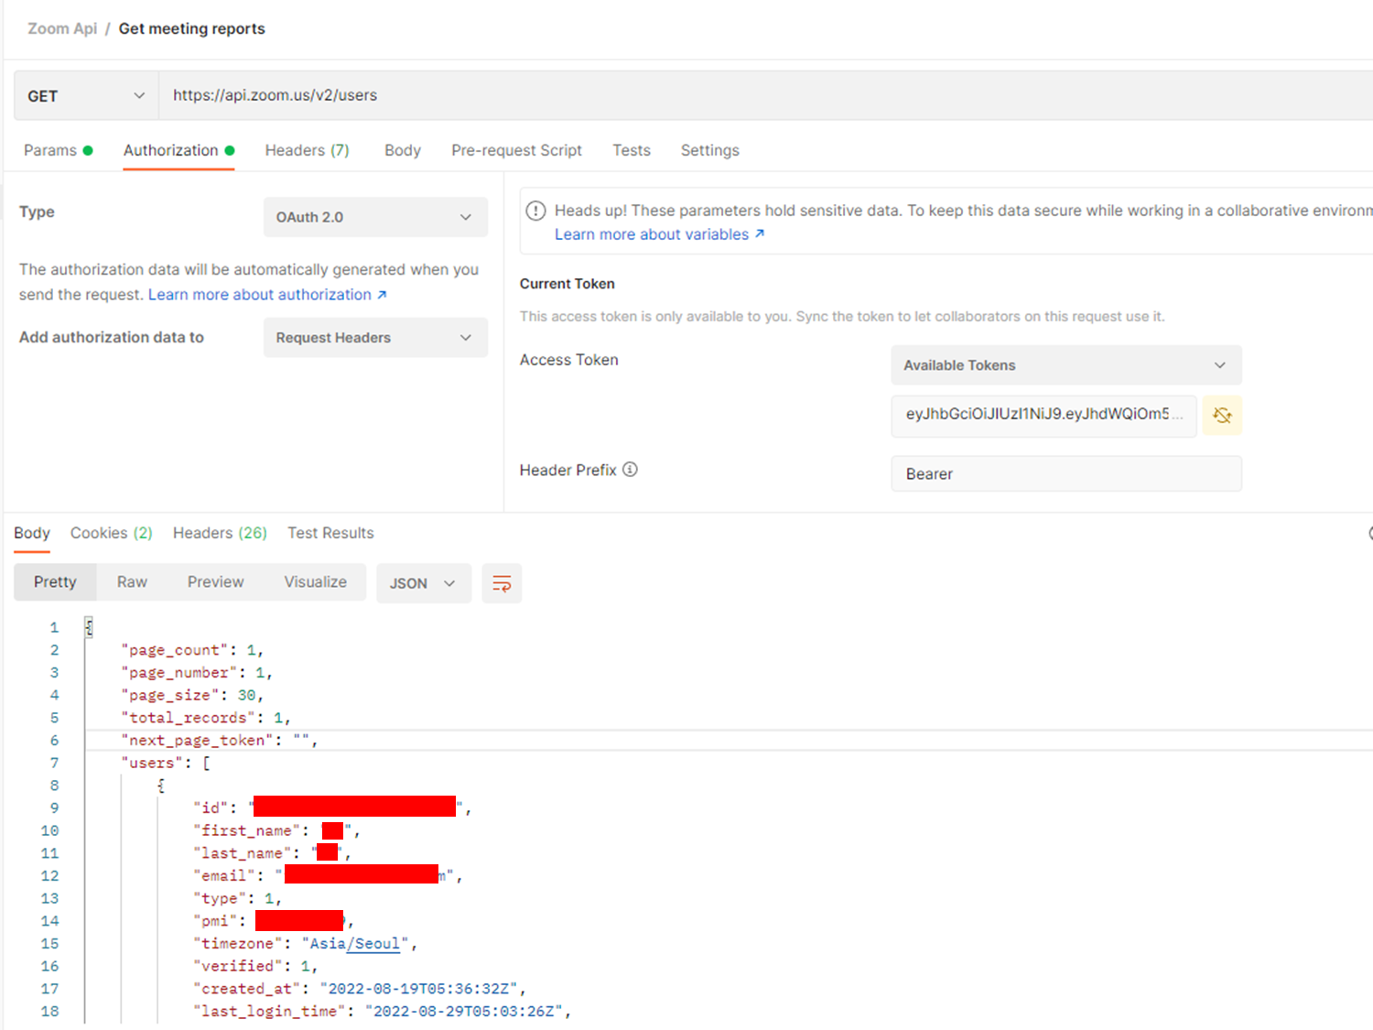Open the request Body tab
This screenshot has height=1030, width=1373.
tap(403, 150)
